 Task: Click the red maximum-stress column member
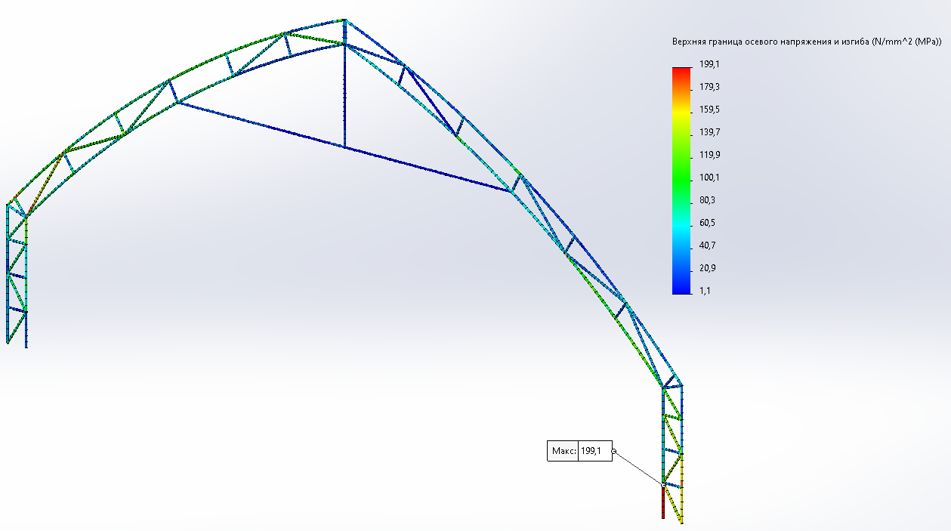[x=663, y=502]
